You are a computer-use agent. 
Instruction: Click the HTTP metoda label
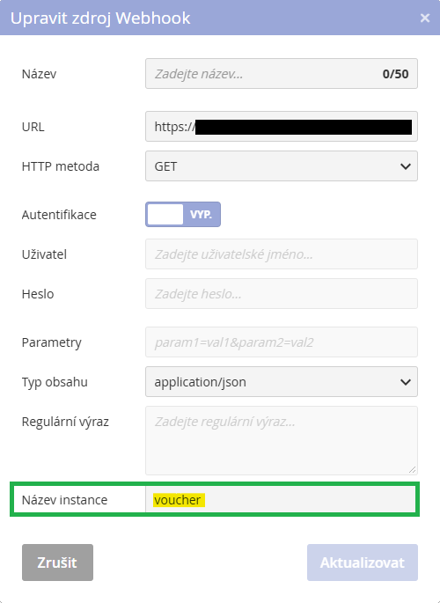(x=61, y=166)
